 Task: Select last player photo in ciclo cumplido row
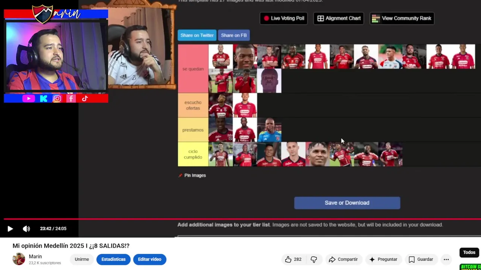[x=390, y=154]
